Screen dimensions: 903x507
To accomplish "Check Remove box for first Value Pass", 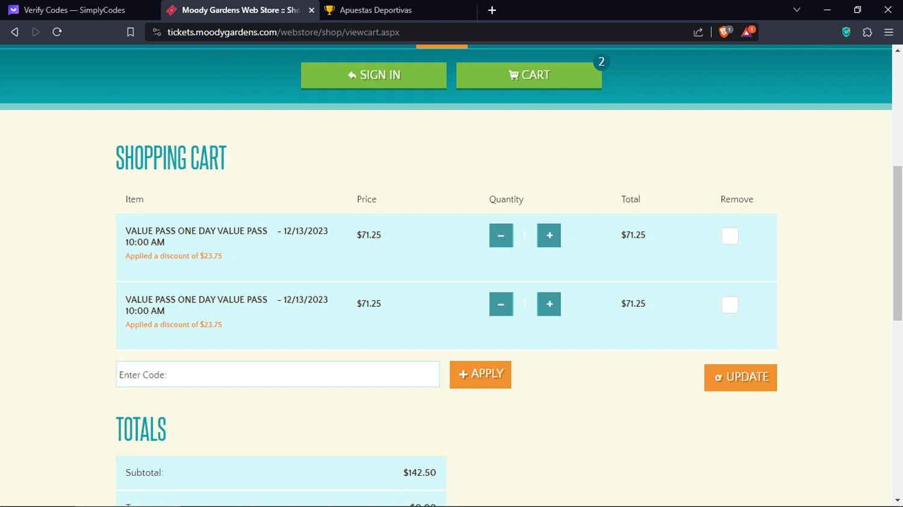I will 730,236.
